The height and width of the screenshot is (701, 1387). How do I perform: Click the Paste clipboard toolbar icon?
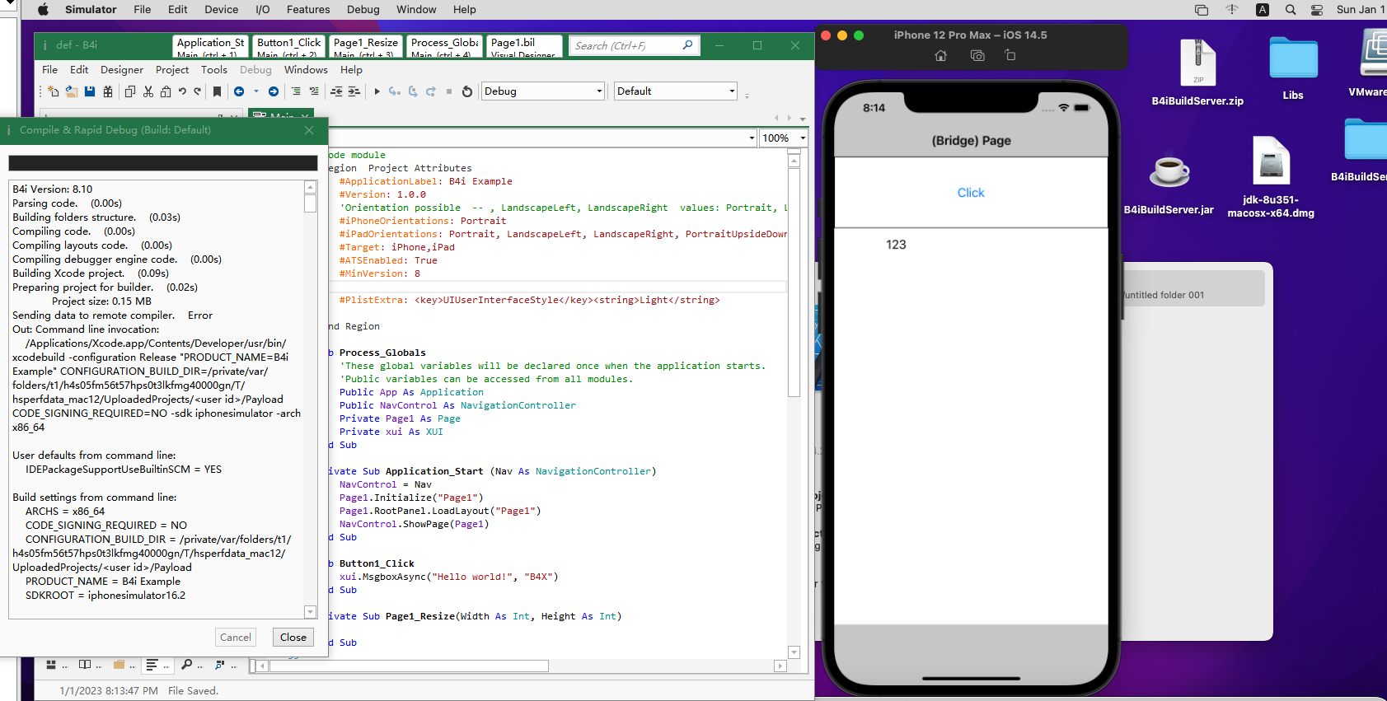pyautogui.click(x=166, y=91)
